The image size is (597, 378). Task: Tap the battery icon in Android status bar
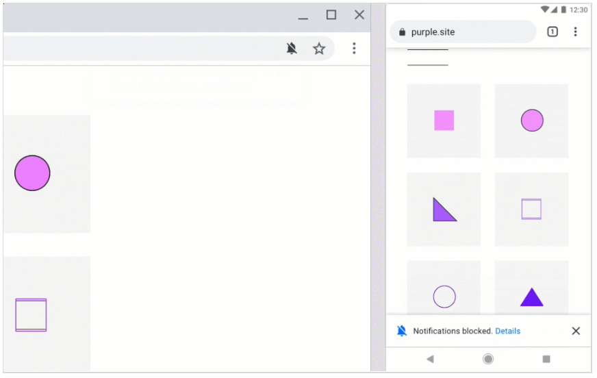[563, 10]
